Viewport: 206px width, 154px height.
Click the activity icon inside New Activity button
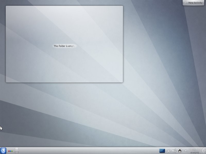pos(186,2)
